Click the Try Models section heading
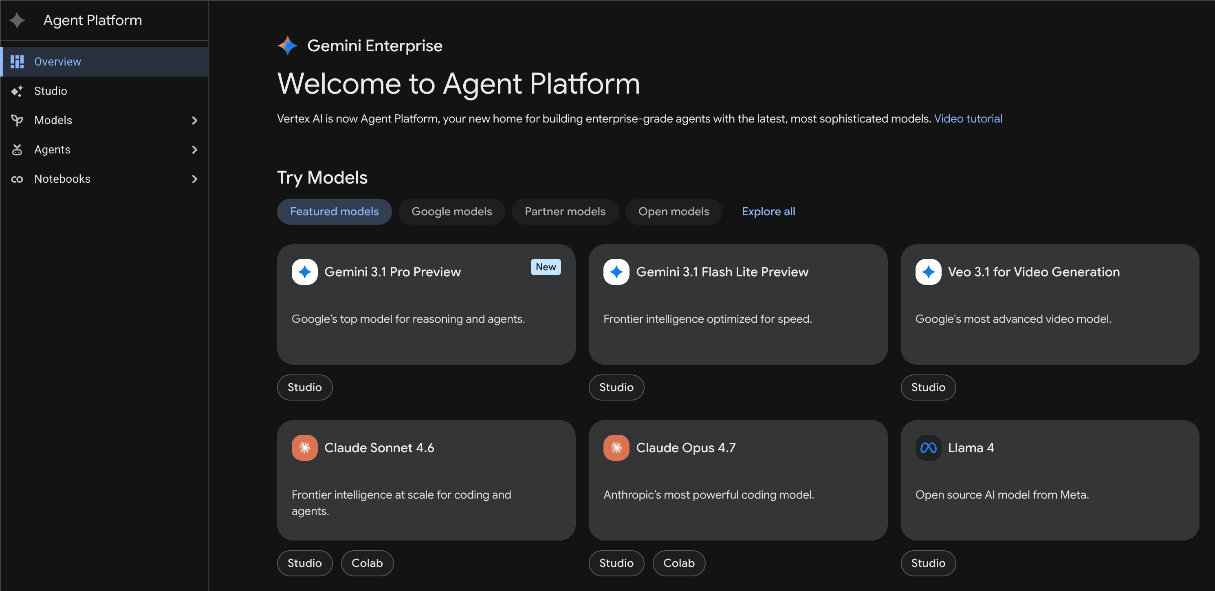 322,178
